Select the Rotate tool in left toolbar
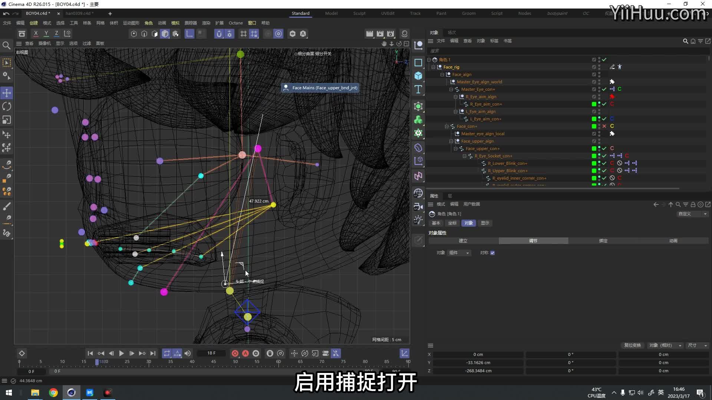This screenshot has width=712, height=400. coord(7,106)
